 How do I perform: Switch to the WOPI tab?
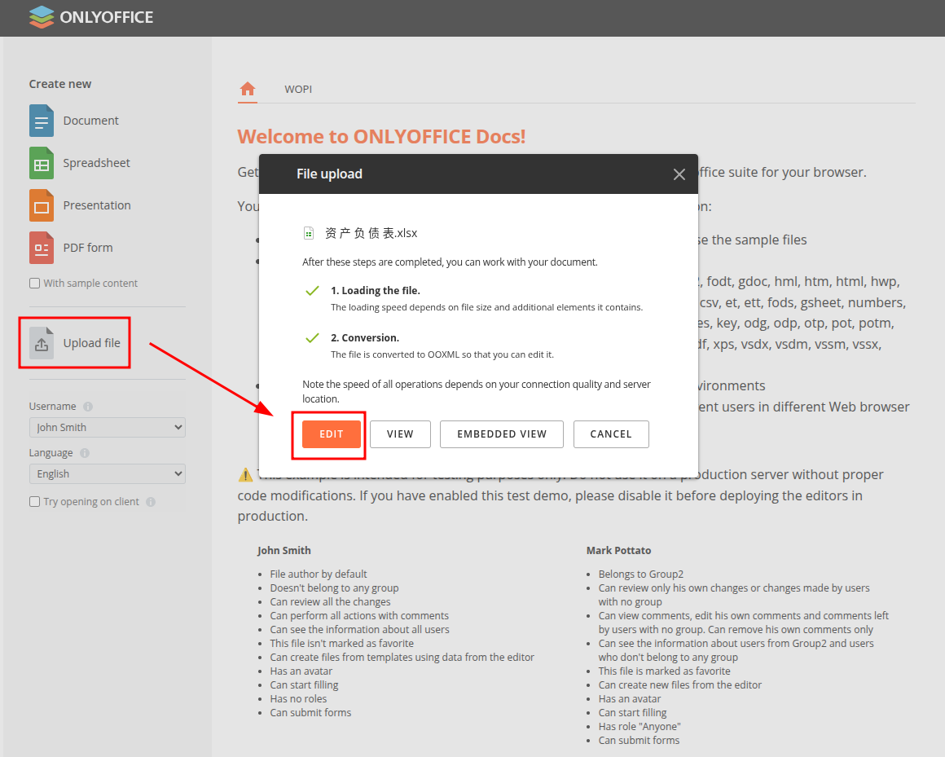pos(298,89)
